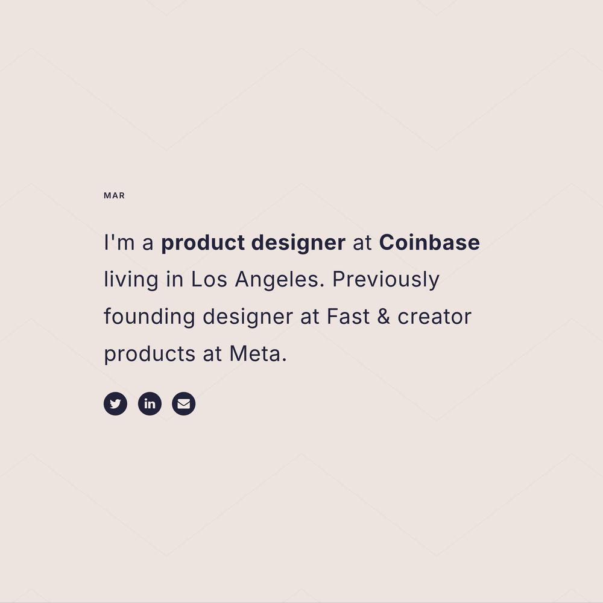Viewport: 603px width, 603px height.
Task: Click the 'at' just before Coinbase
Action: 362,243
